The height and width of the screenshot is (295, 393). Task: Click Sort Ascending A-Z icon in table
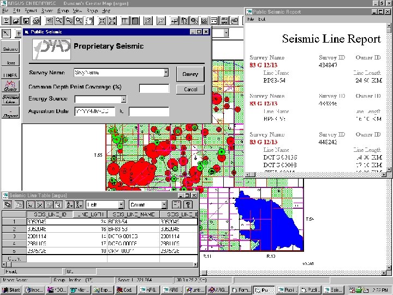(x=70, y=205)
